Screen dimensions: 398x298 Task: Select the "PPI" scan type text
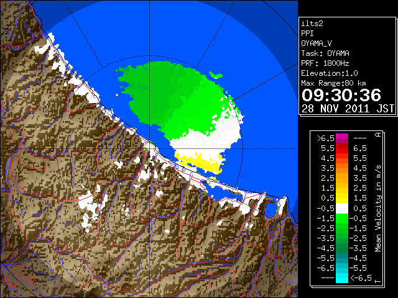point(307,34)
